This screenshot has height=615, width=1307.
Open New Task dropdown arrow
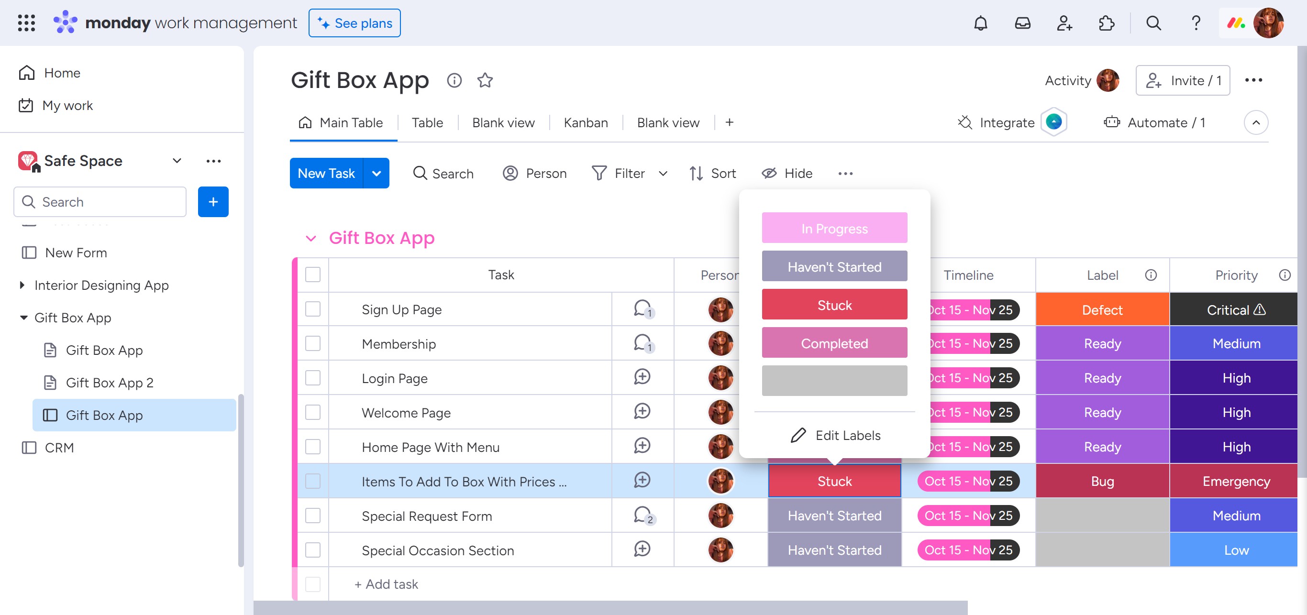click(377, 174)
